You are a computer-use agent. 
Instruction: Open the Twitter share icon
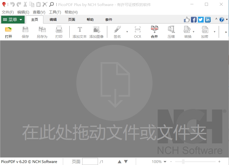click(x=201, y=20)
